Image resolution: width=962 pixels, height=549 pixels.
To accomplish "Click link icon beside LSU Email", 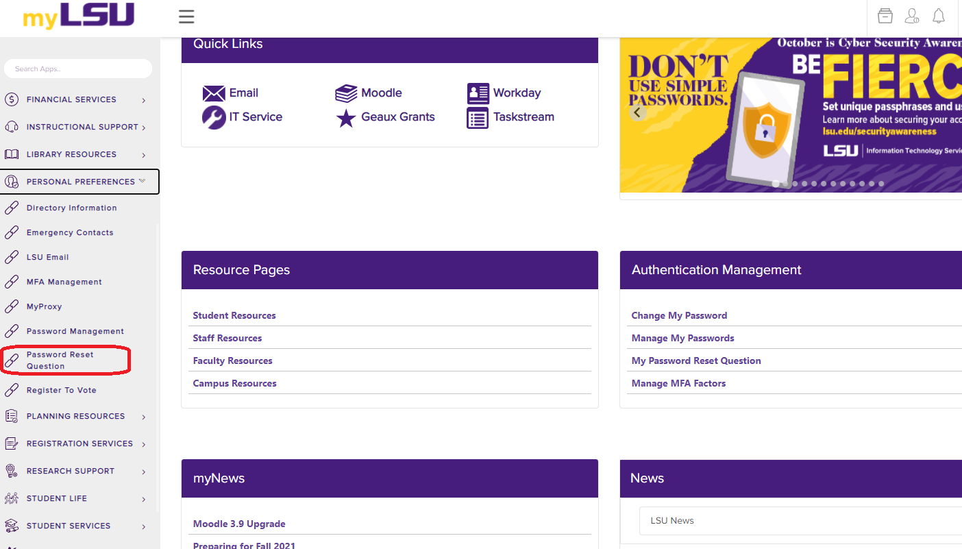I will [x=12, y=257].
